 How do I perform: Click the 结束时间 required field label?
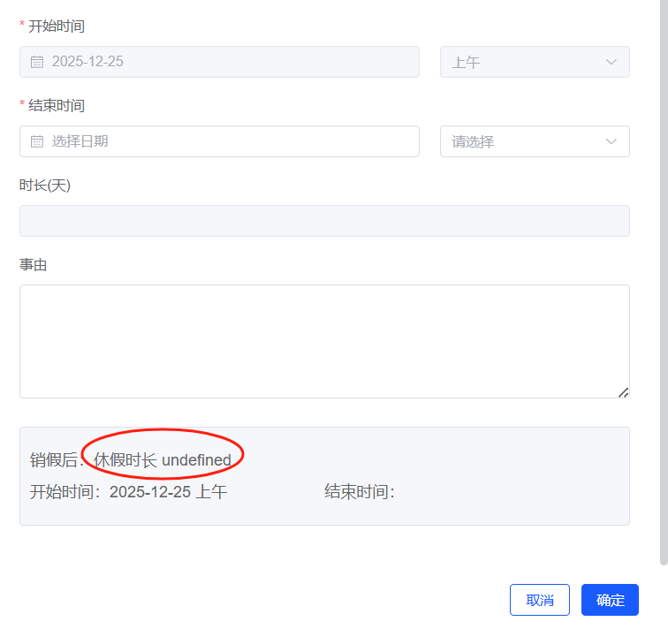(56, 106)
